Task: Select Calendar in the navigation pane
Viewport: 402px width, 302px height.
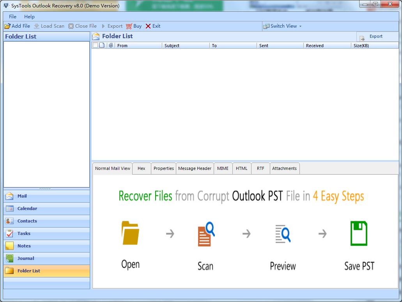Action: point(47,209)
